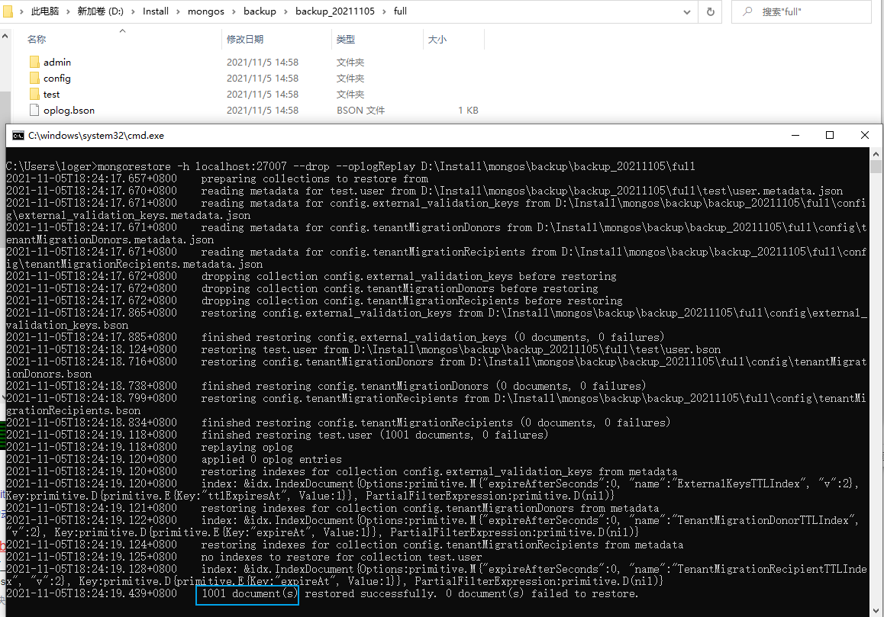Click the 1 KB size cell

(468, 111)
